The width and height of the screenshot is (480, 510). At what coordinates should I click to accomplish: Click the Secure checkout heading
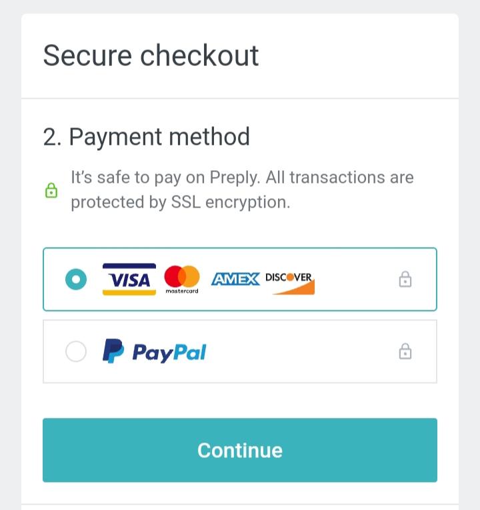151,55
